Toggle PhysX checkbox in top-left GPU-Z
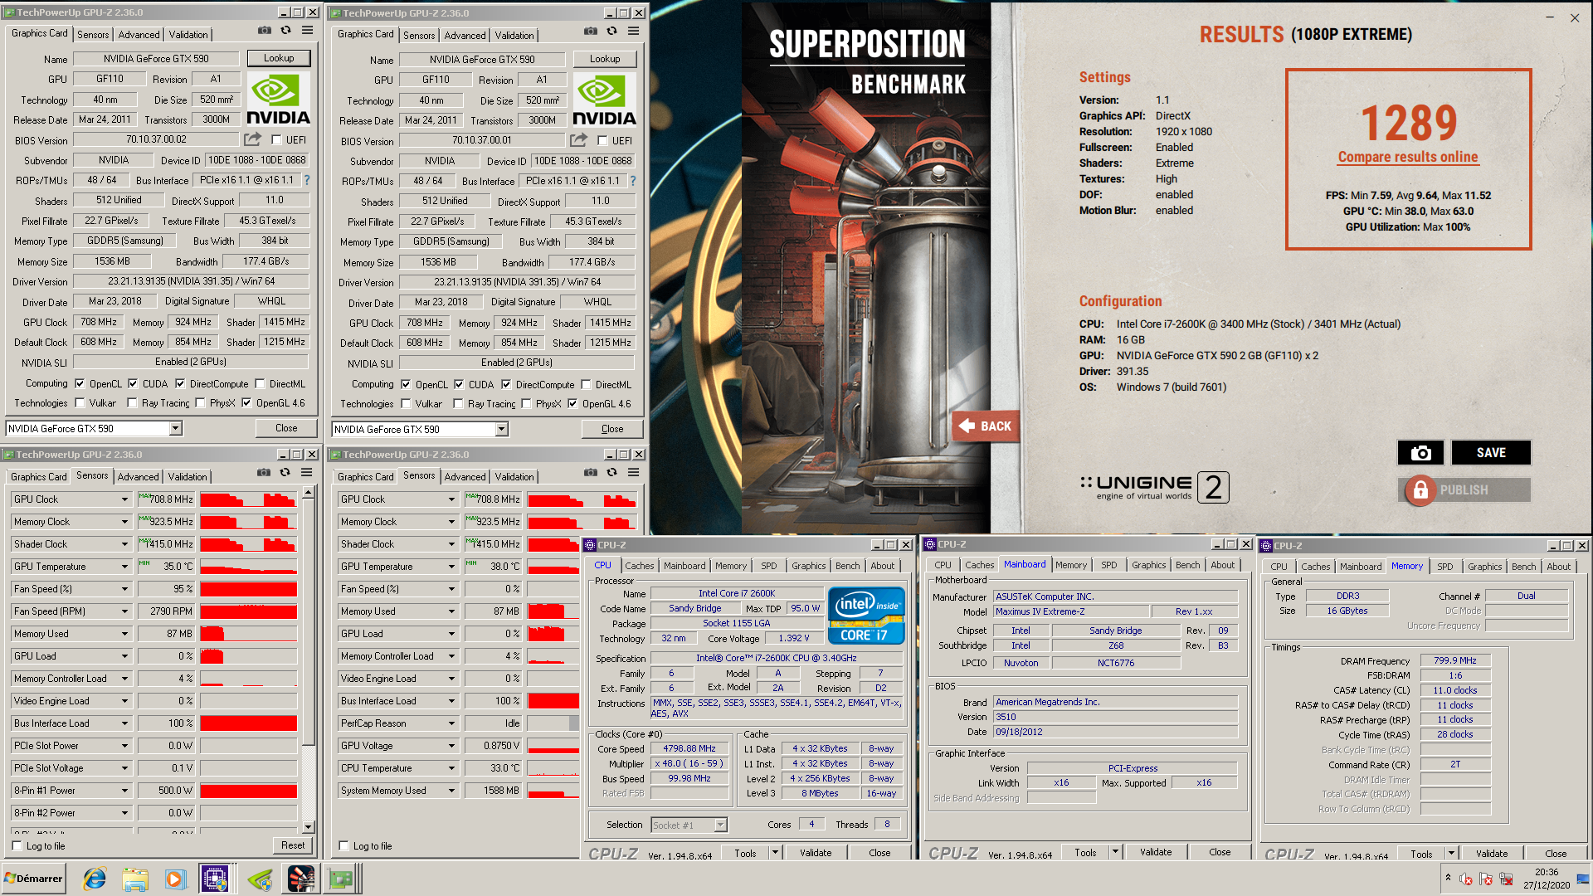The width and height of the screenshot is (1593, 896). (x=200, y=403)
